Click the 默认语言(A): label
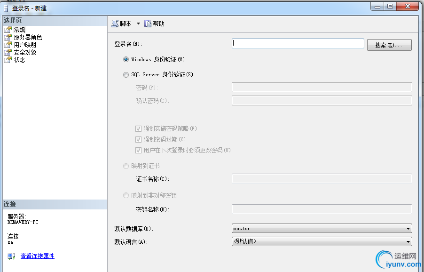Viewport: 424px width, 272px height. click(131, 242)
